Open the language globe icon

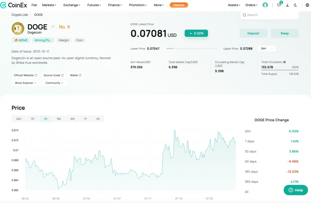point(307,5)
